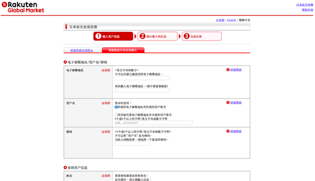This screenshot has width=315, height=181.
Task: Focus the re-enter email address field
Action: pos(142,90)
